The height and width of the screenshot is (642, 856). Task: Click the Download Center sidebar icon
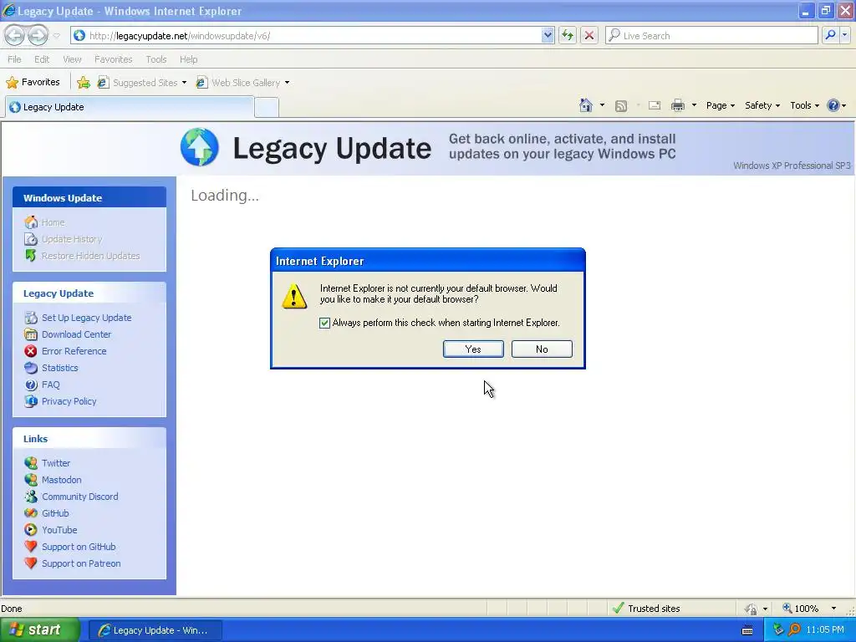31,334
